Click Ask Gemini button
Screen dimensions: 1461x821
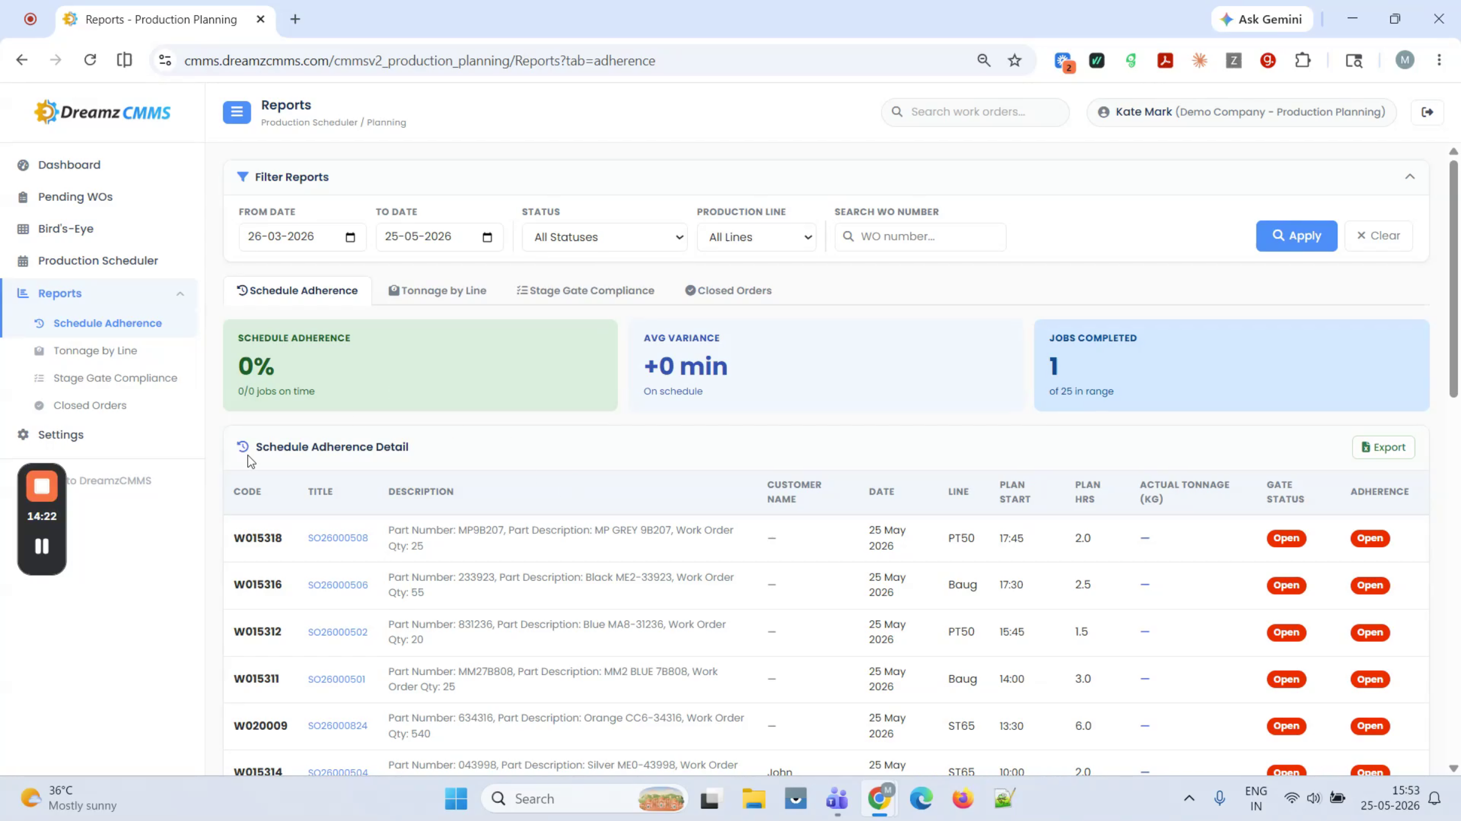[1261, 19]
